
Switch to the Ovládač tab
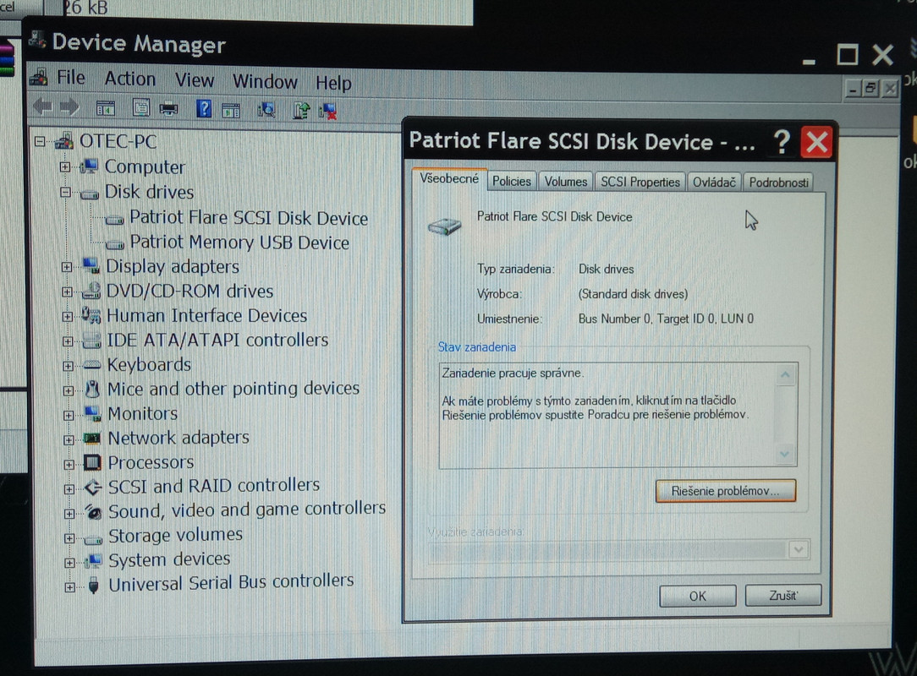(714, 183)
